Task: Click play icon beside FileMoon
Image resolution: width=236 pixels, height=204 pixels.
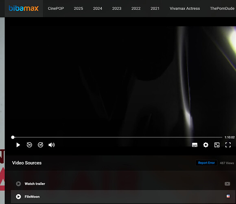Action: (x=18, y=197)
